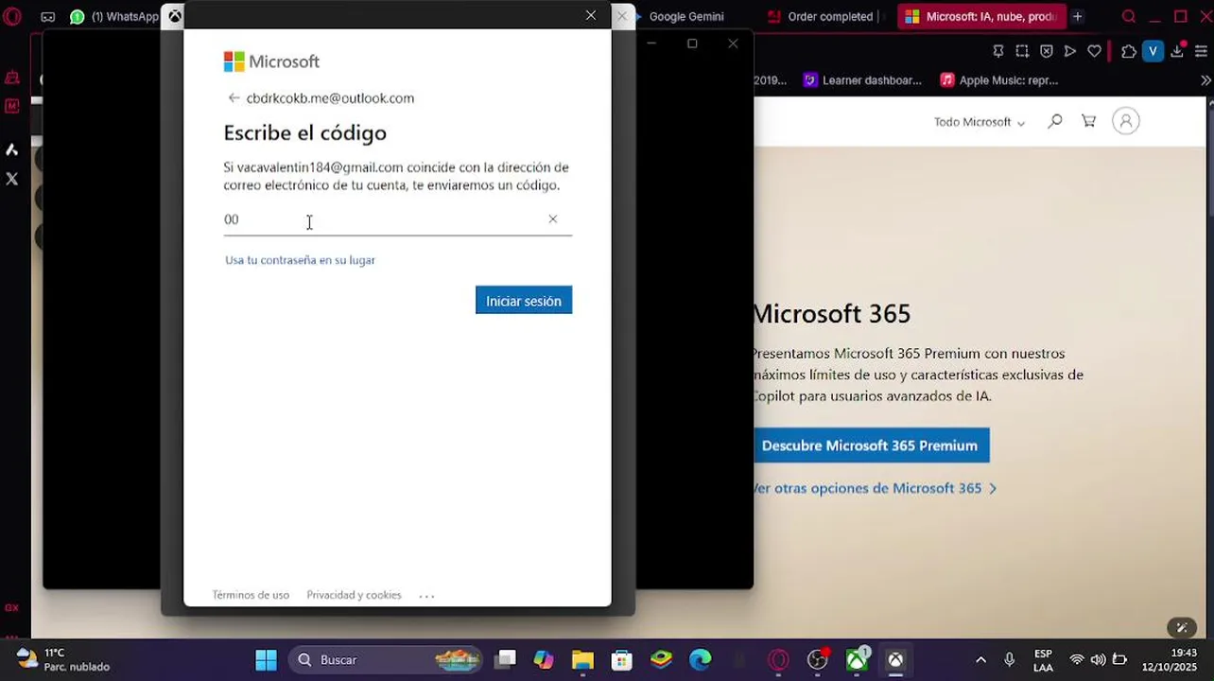Open 'Términos de uso' in sign-in dialog

tap(251, 595)
